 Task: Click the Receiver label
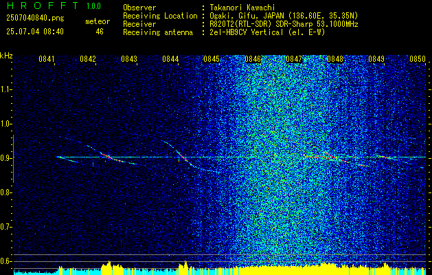coord(139,24)
